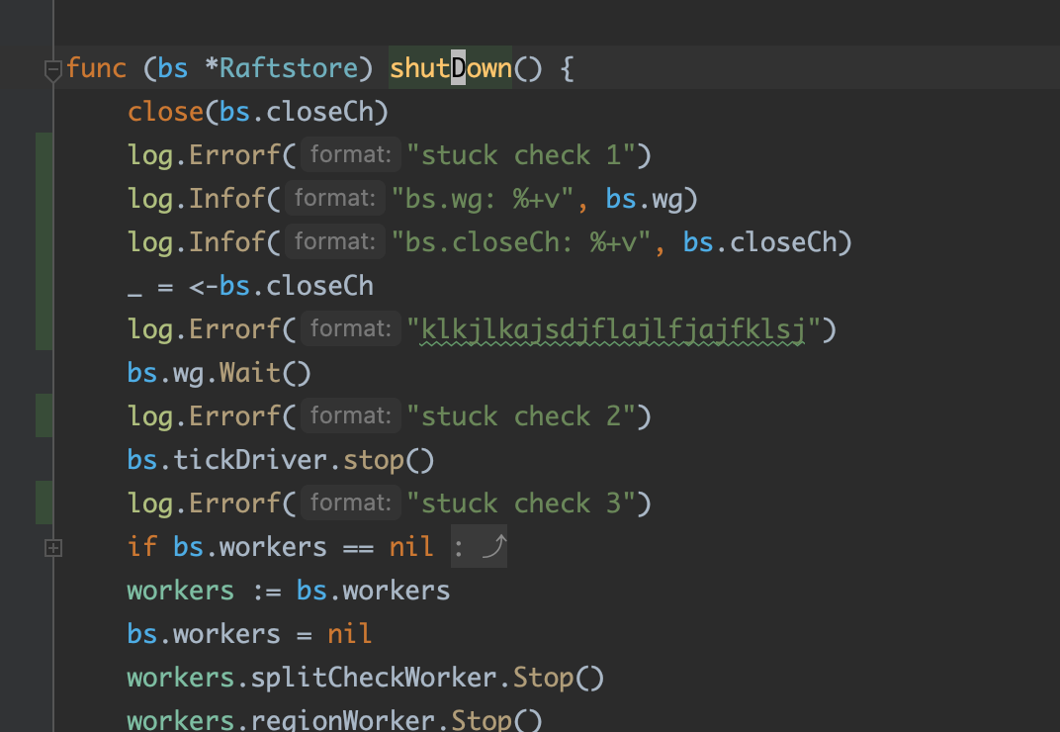Click the func keyword
Image resolution: width=1060 pixels, height=732 pixels.
tap(96, 67)
